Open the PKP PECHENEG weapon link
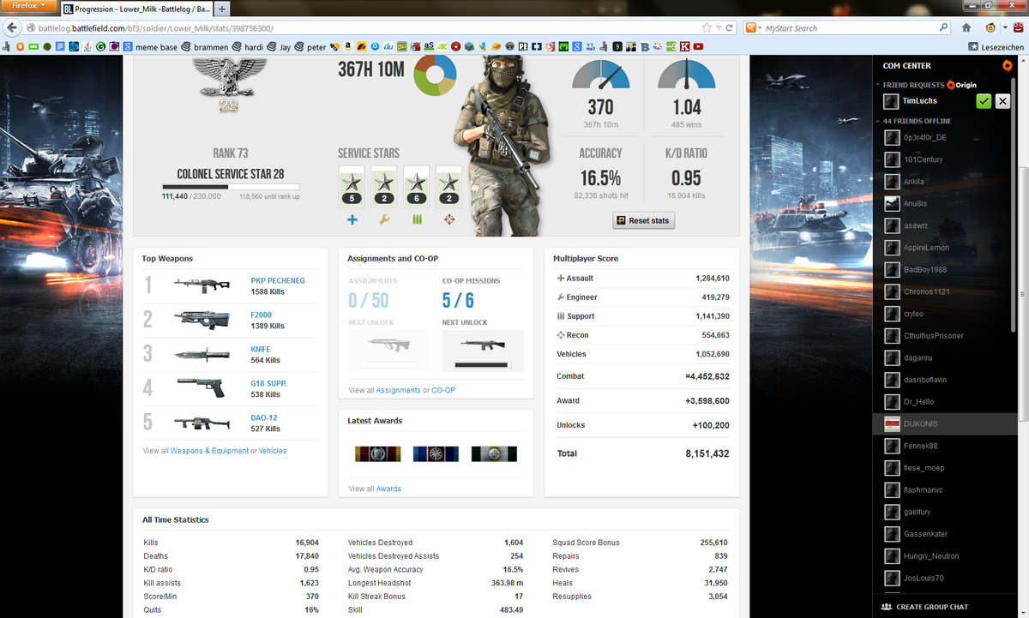Viewport: 1029px width, 618px height. pos(278,280)
